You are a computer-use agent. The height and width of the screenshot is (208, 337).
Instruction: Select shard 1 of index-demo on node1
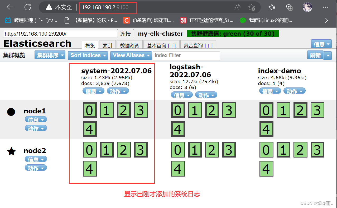point(283,110)
